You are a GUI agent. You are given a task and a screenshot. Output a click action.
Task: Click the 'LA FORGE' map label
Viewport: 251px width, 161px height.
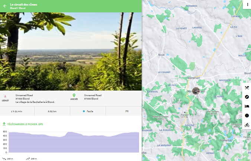[x=165, y=130]
